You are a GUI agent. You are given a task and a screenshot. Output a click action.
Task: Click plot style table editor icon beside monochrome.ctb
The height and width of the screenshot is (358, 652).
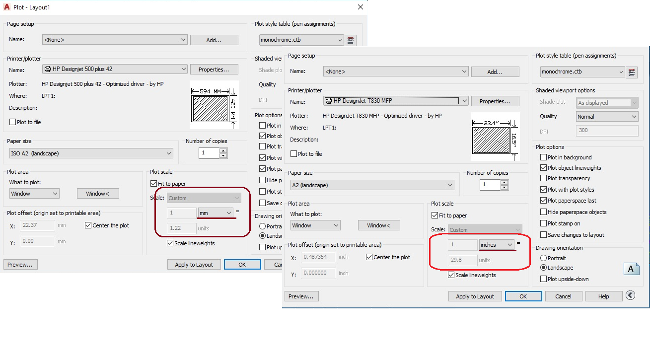(x=351, y=40)
